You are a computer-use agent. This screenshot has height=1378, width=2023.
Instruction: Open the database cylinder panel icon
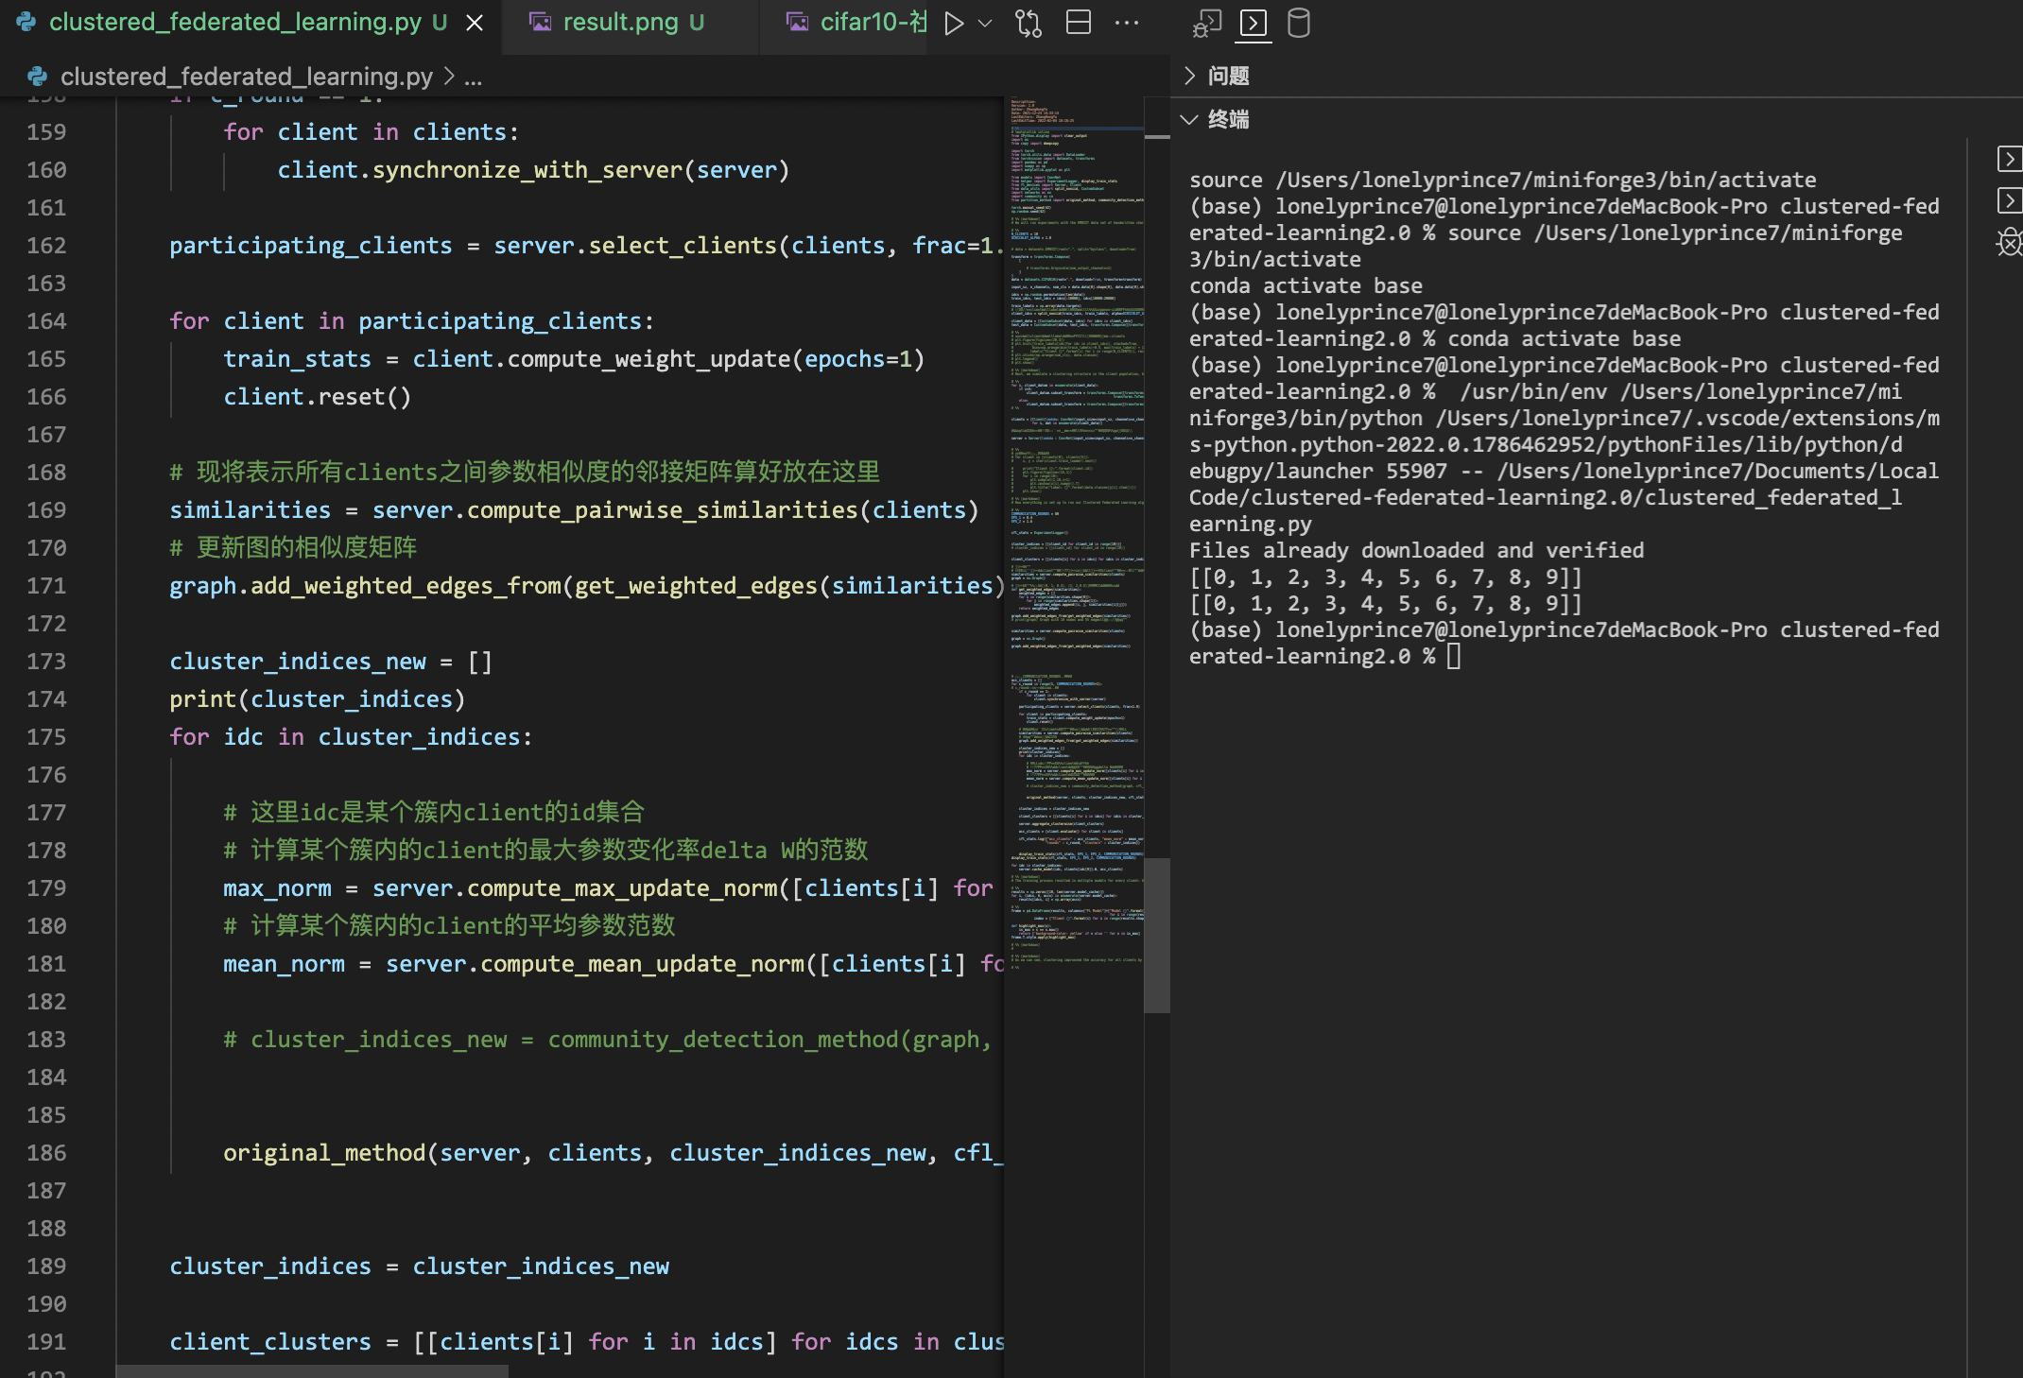coord(1299,23)
